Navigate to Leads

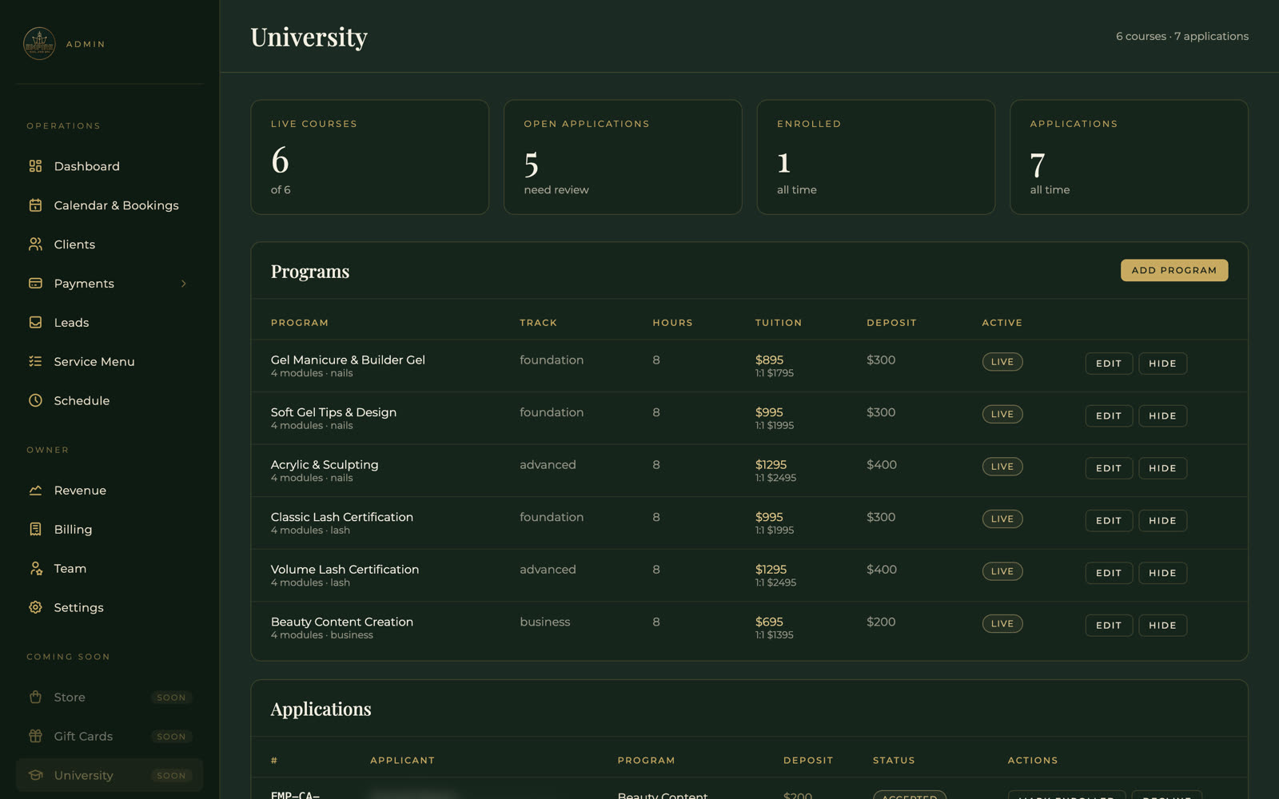click(x=110, y=323)
